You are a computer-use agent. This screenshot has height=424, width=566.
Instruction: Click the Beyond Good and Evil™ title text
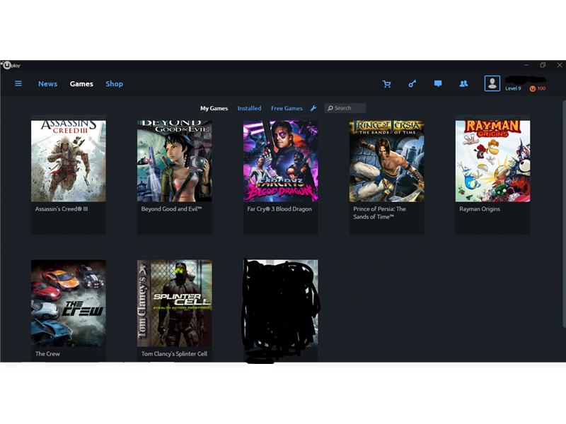click(x=171, y=208)
